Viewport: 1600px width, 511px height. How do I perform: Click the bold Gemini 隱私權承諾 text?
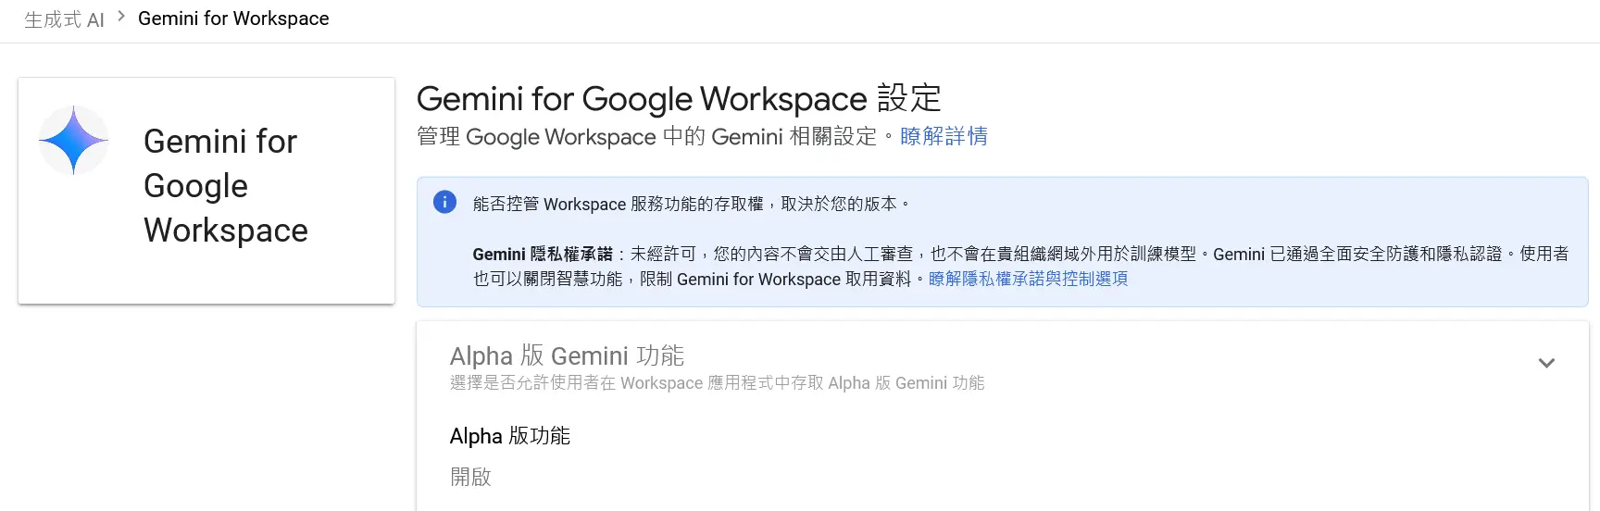pyautogui.click(x=543, y=254)
